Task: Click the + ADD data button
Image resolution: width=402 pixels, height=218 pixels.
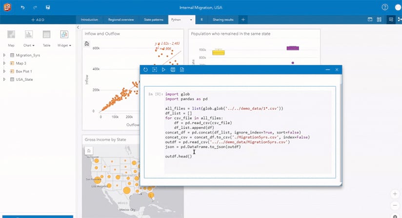Action: pos(38,19)
